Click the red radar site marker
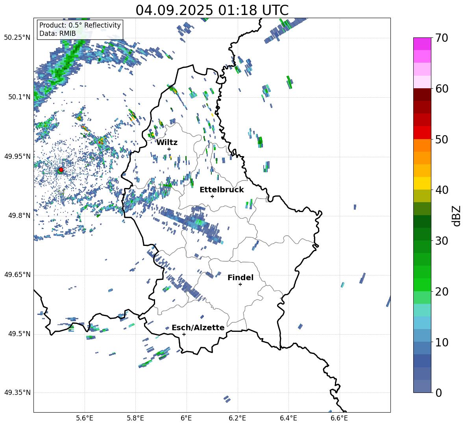The height and width of the screenshot is (426, 466). click(x=61, y=170)
